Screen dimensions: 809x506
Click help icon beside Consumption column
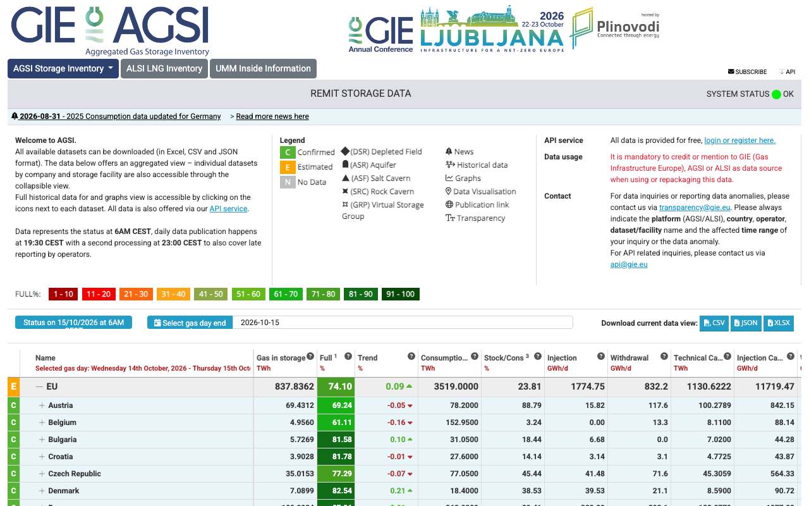475,356
